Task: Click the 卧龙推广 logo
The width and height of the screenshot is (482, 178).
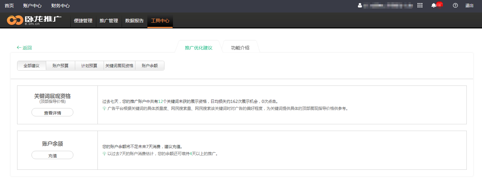Action: (34, 20)
